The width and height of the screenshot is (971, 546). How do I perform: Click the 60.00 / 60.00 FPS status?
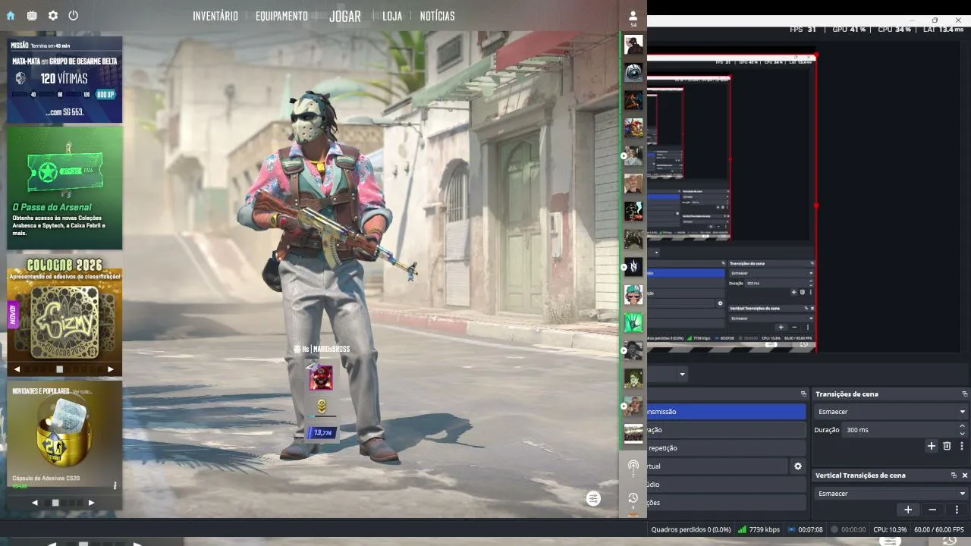(x=939, y=529)
